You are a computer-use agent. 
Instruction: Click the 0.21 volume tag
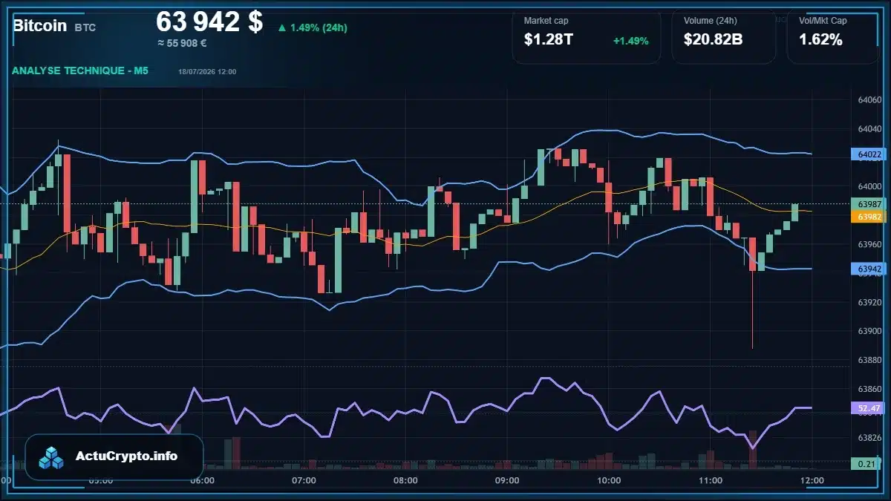coord(866,464)
